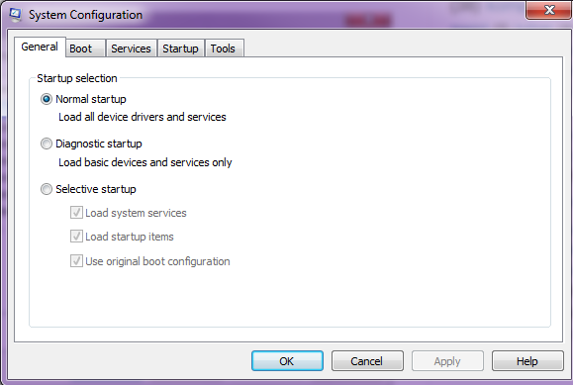The height and width of the screenshot is (385, 573).
Task: Confirm with the OK button
Action: (x=287, y=361)
